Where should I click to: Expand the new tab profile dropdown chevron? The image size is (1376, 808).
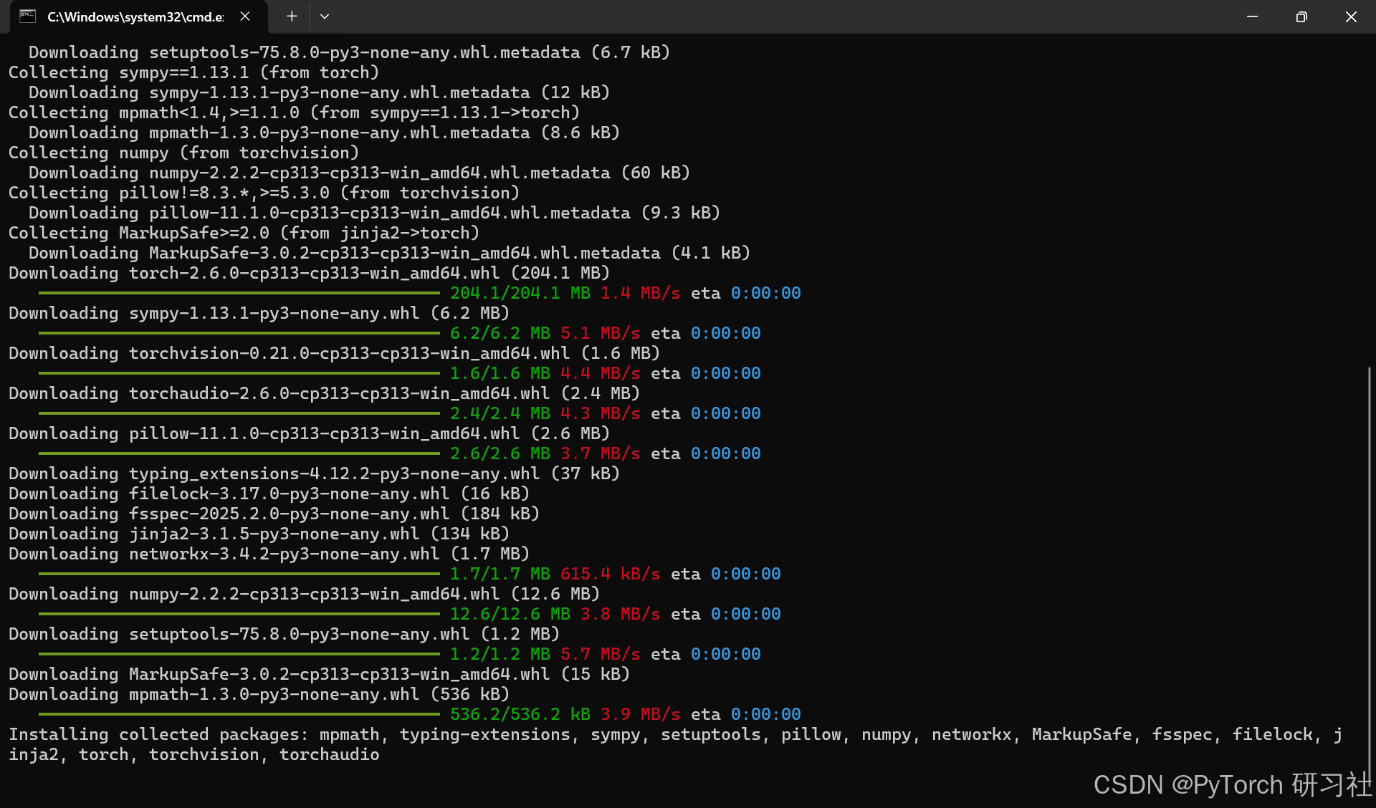click(x=325, y=16)
